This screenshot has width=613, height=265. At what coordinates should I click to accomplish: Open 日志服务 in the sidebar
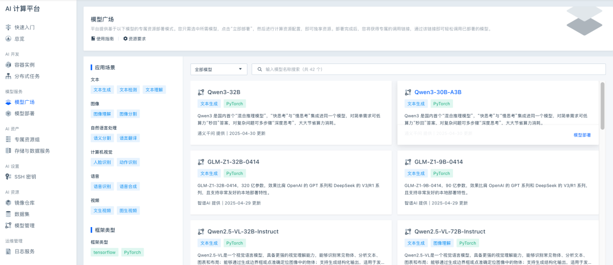[24, 251]
